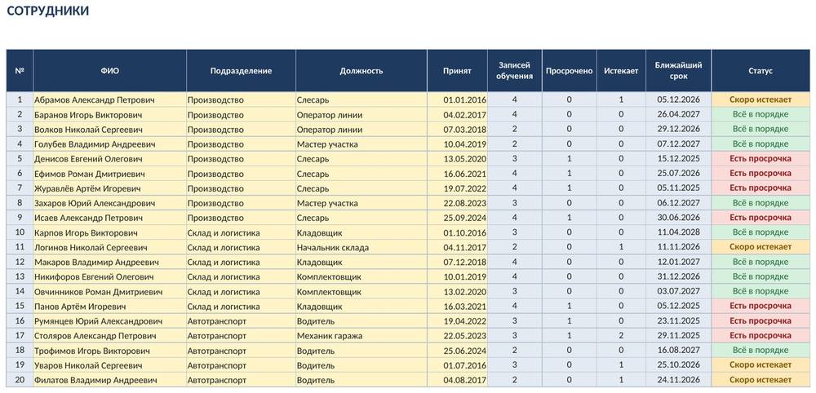The height and width of the screenshot is (393, 816).
Task: Click the name Овчинников Роман Дмитриевич
Action: [99, 292]
